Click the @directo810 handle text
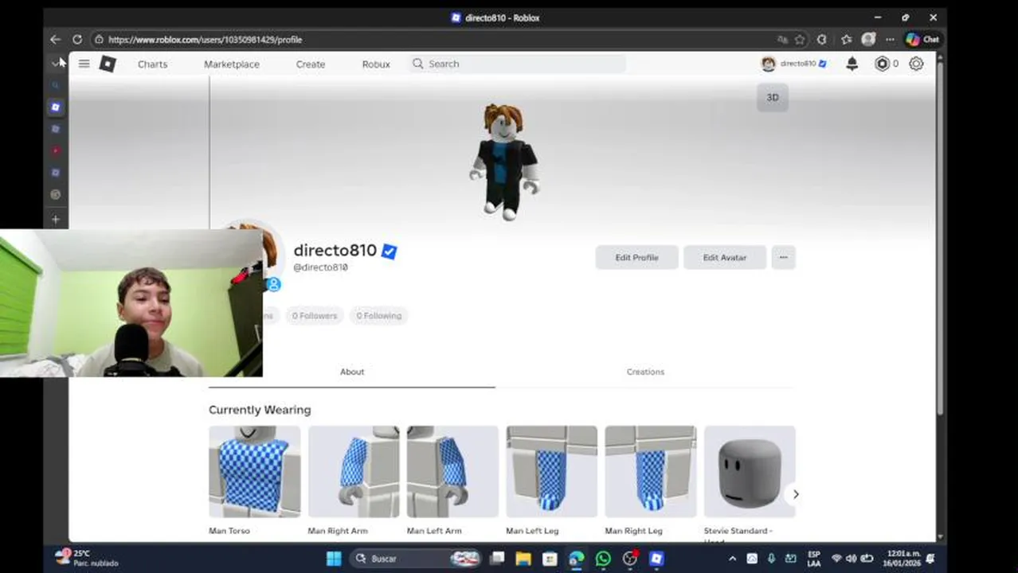The height and width of the screenshot is (573, 1018). 320,267
